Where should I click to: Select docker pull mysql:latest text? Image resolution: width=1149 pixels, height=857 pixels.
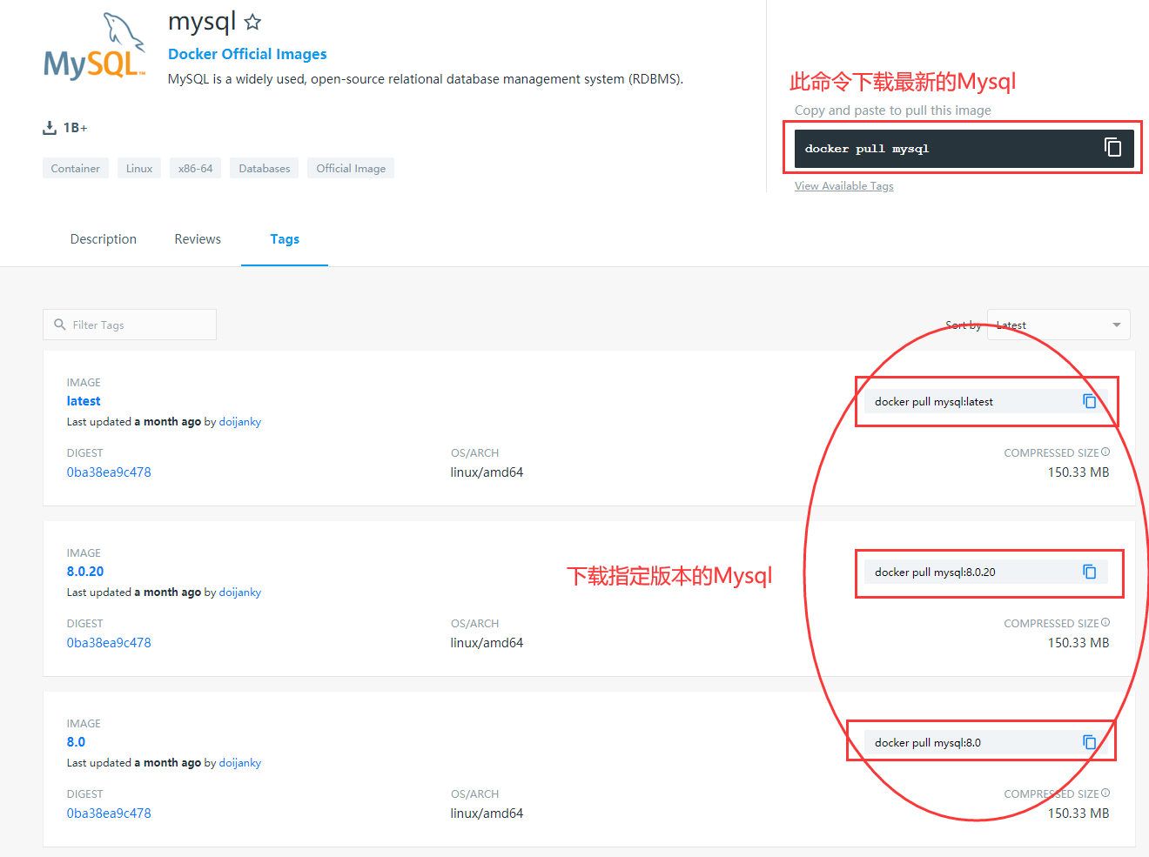pyautogui.click(x=934, y=402)
